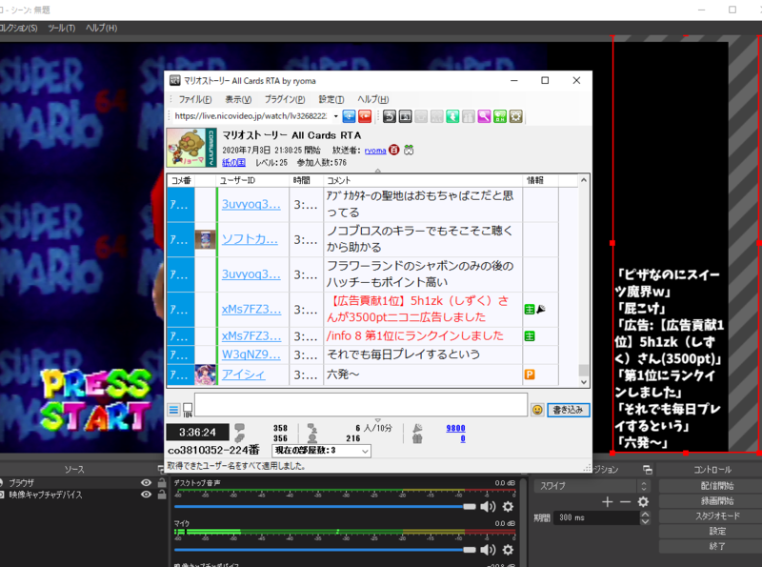This screenshot has height=567, width=762.
Task: Open the ヘルプ(H) menu in comment viewer
Action: (372, 99)
